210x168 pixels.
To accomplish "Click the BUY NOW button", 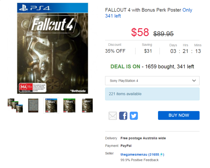I will click(179, 115).
